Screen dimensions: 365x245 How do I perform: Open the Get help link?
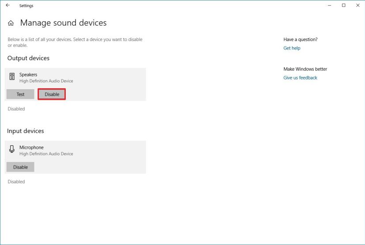point(292,48)
